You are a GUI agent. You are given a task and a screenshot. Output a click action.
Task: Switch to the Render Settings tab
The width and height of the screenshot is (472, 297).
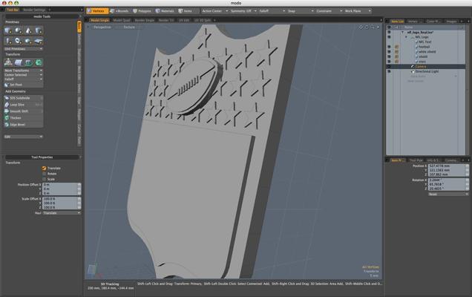[33, 10]
